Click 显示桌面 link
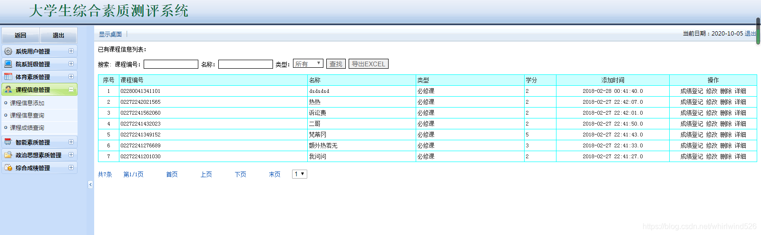Screen dimensions: 761x235 [110, 34]
